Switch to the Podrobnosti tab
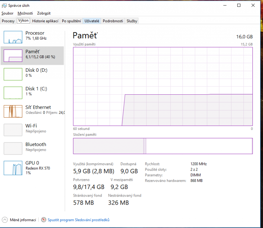The image size is (263, 228). click(x=113, y=21)
